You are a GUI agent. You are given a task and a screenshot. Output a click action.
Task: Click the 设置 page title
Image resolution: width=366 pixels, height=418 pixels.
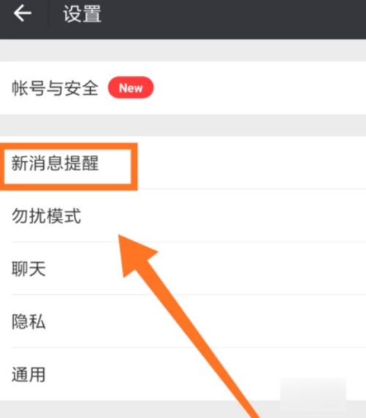click(82, 14)
